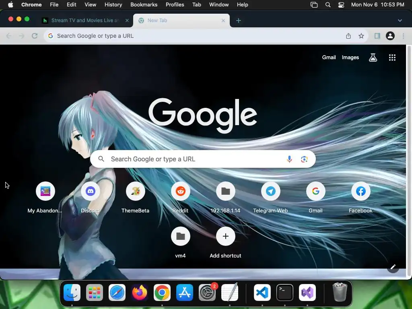
Task: Open the ThemeBeta shortcut
Action: click(x=135, y=191)
